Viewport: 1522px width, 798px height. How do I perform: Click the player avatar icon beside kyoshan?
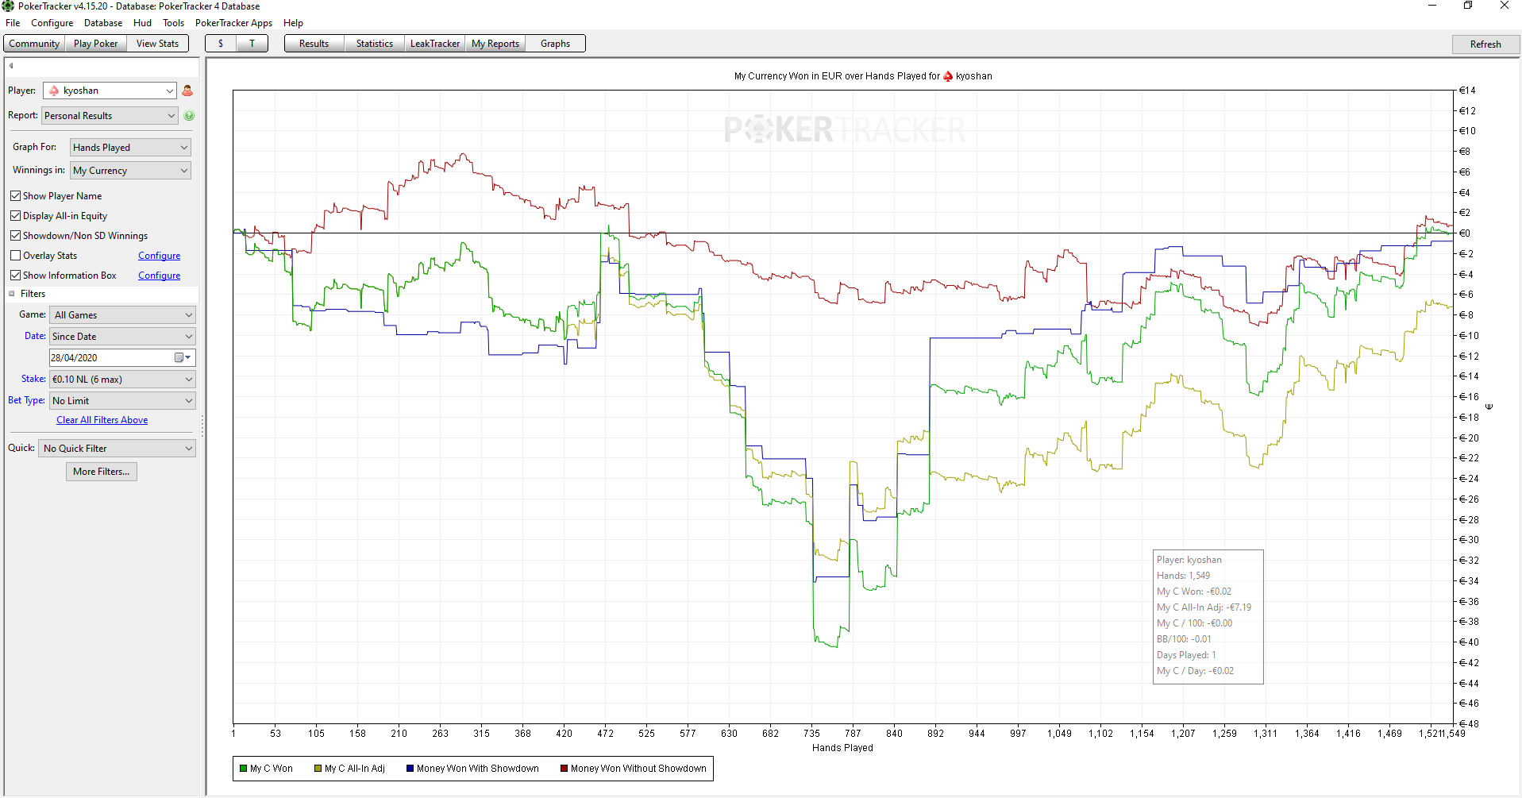tap(187, 91)
